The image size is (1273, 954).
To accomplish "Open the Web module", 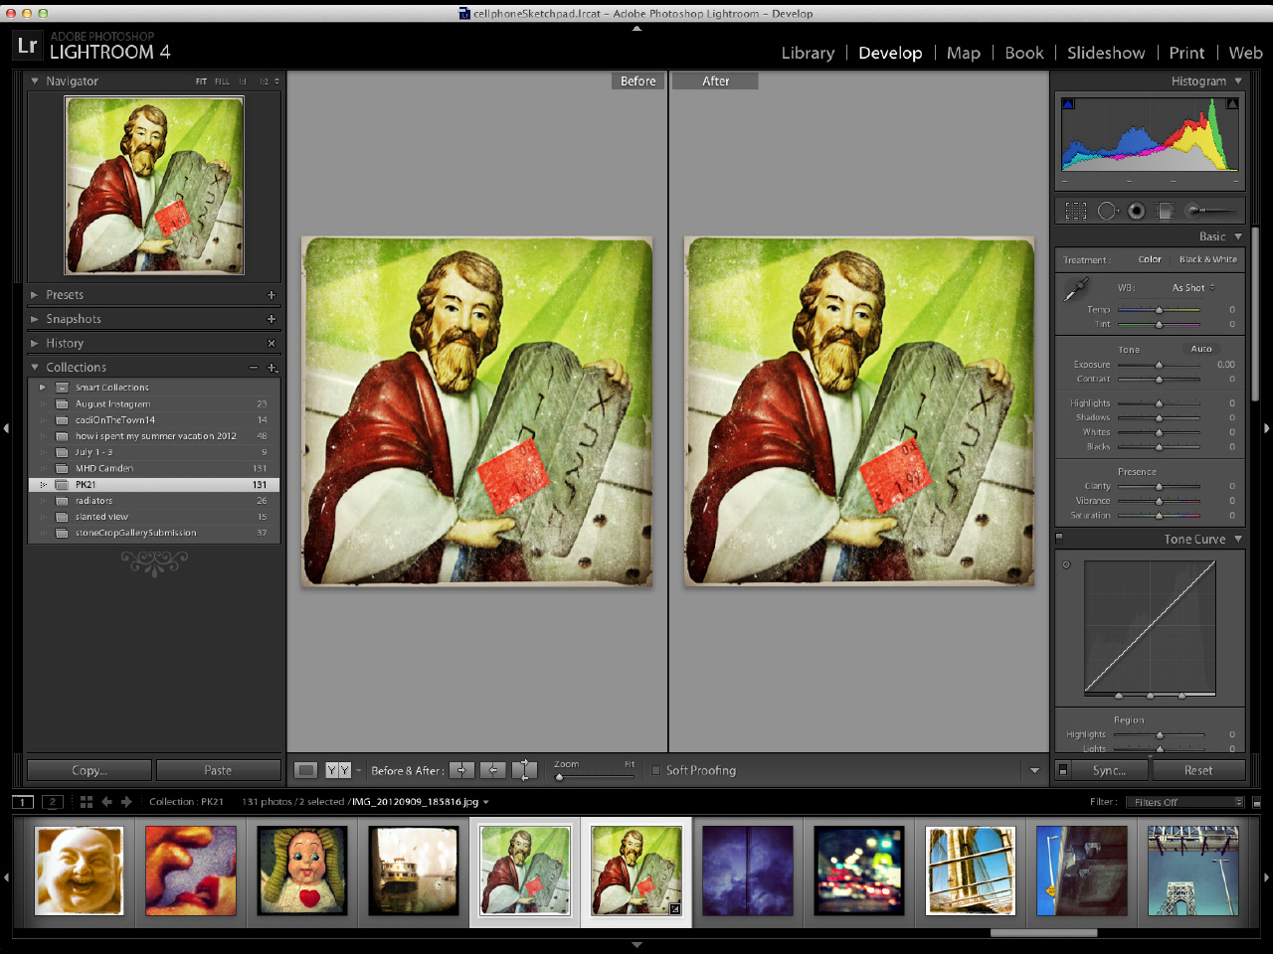I will tap(1245, 53).
